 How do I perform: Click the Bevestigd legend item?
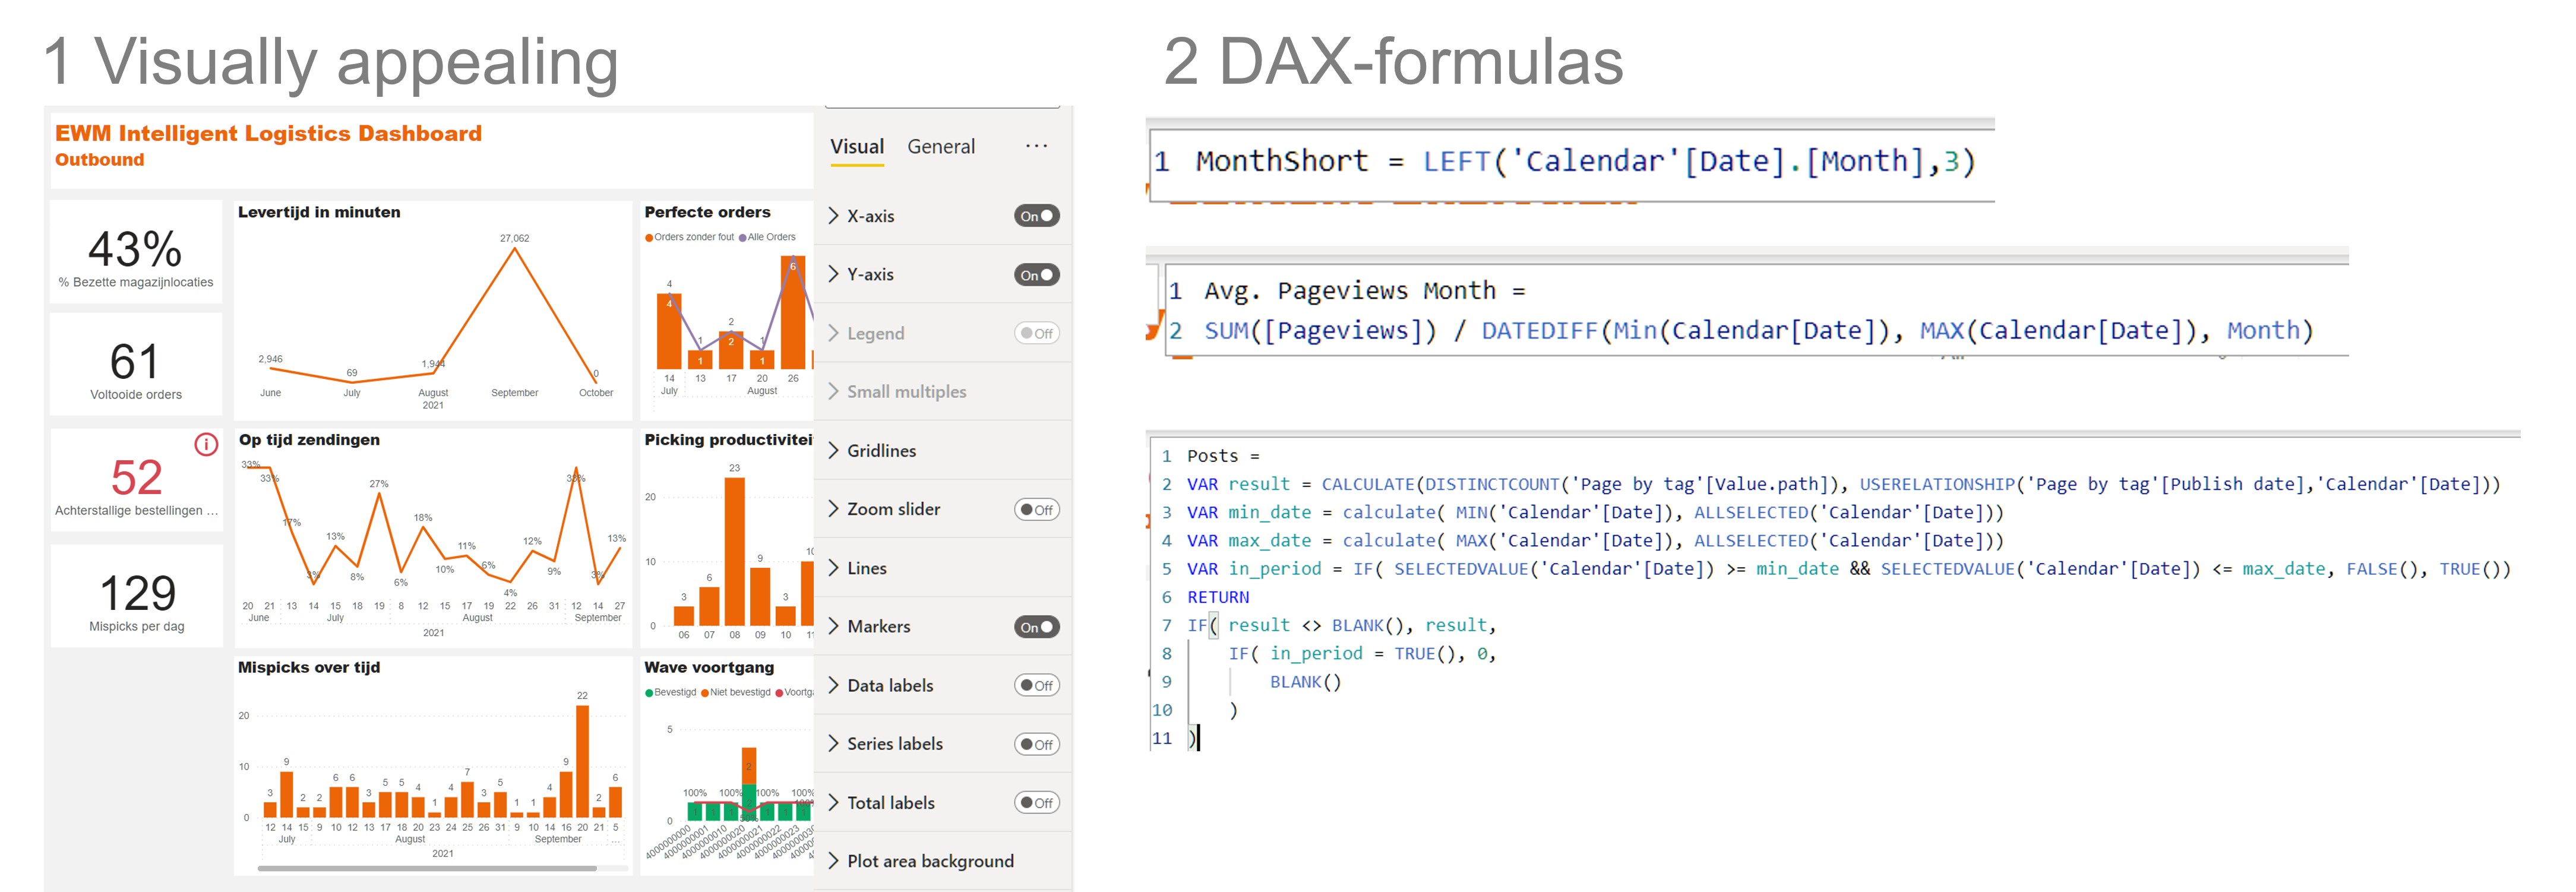tap(671, 692)
